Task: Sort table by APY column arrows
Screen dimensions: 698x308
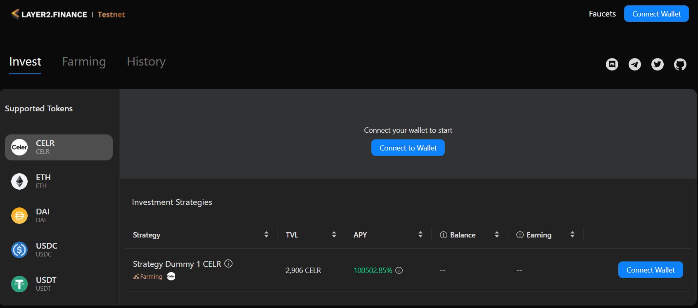Action: point(420,235)
